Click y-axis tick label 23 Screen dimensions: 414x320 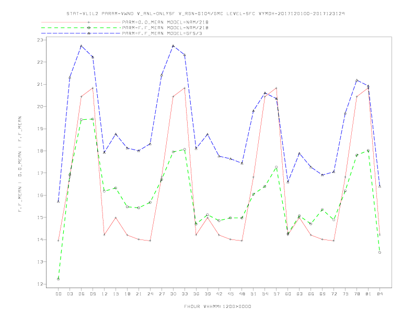(40, 40)
